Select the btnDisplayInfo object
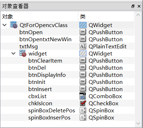 point(47,75)
